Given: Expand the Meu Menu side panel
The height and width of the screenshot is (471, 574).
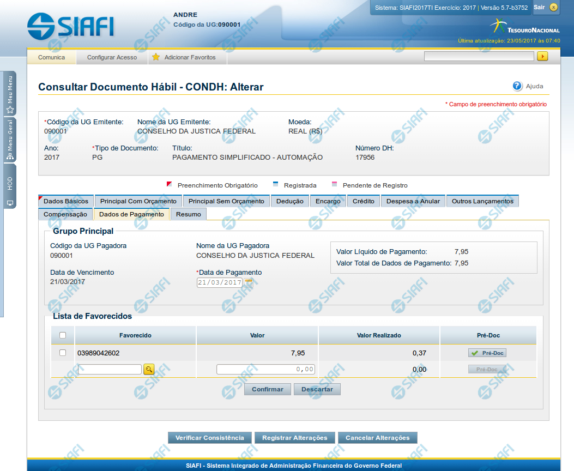Looking at the screenshot, I should click(10, 94).
